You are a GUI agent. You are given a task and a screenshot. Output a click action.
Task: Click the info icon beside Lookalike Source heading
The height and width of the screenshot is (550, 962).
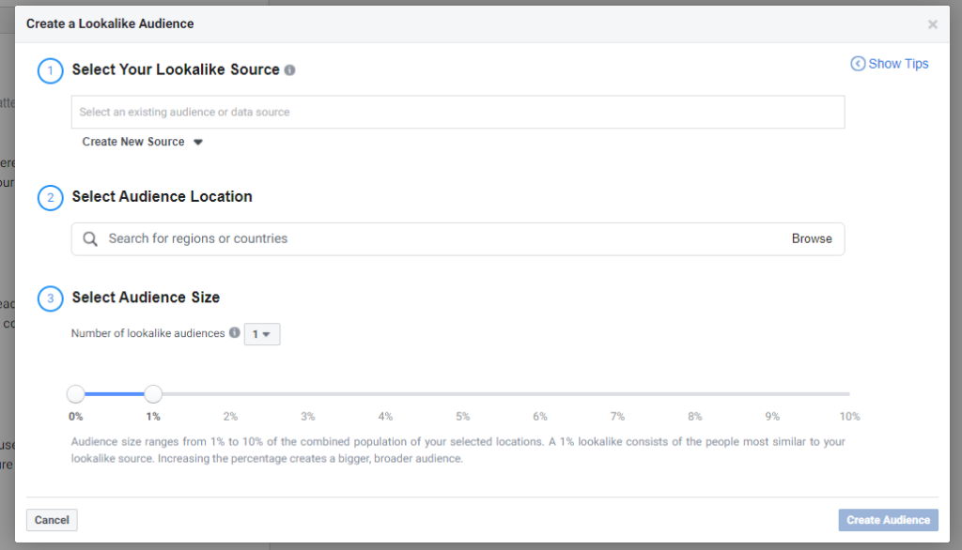[x=290, y=70]
